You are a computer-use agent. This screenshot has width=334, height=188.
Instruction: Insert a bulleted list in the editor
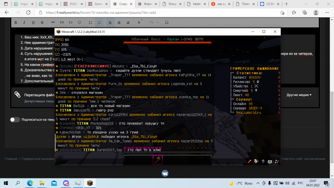coord(90,22)
